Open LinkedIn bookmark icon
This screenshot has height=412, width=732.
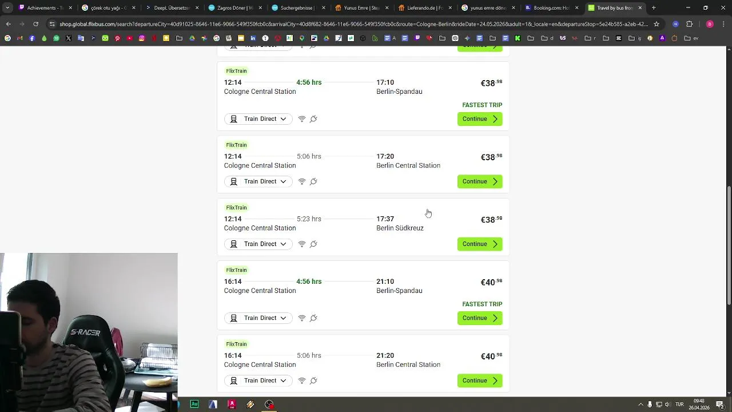pos(253,38)
